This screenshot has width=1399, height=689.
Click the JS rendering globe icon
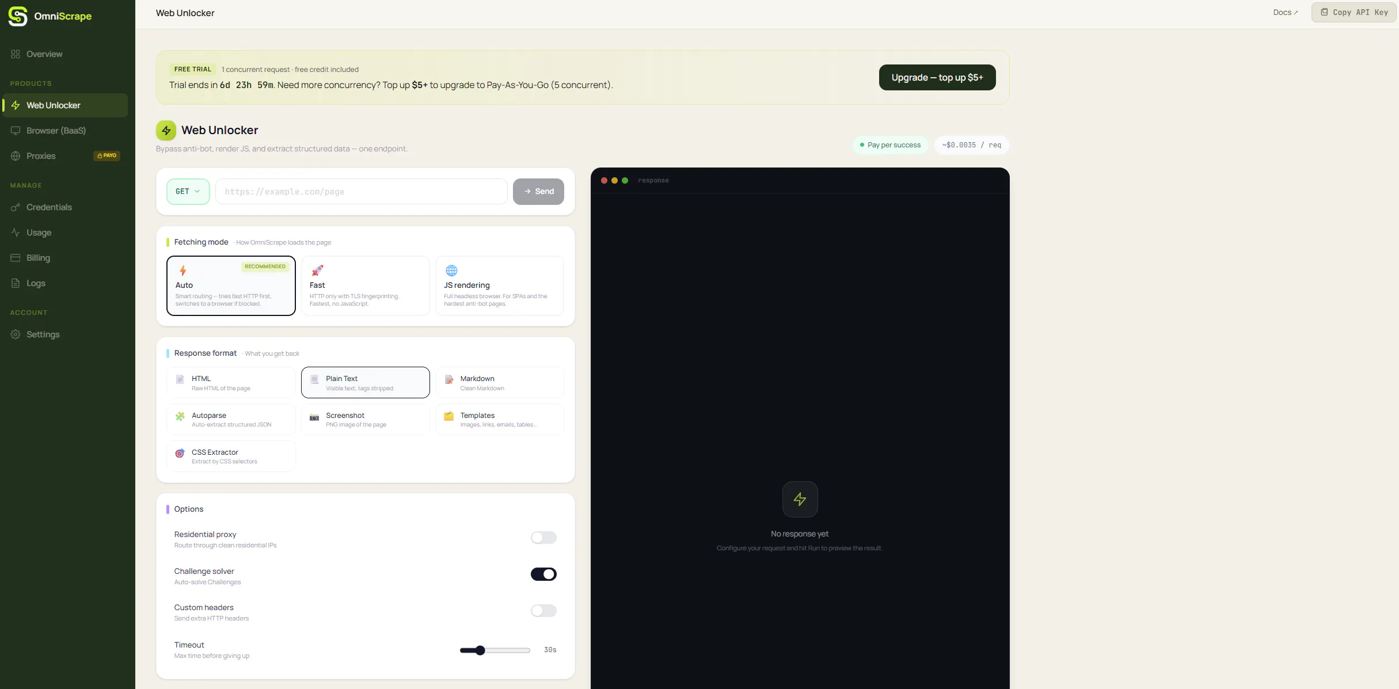[x=451, y=271]
